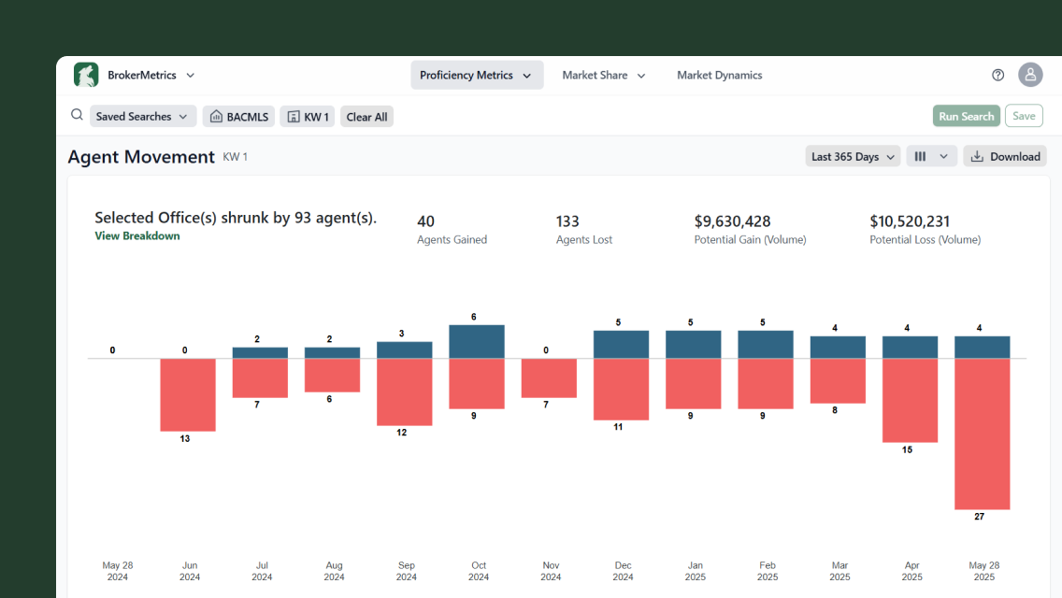The width and height of the screenshot is (1062, 598).
Task: Select the red Feb 2025 bar labeled 9
Action: click(766, 384)
